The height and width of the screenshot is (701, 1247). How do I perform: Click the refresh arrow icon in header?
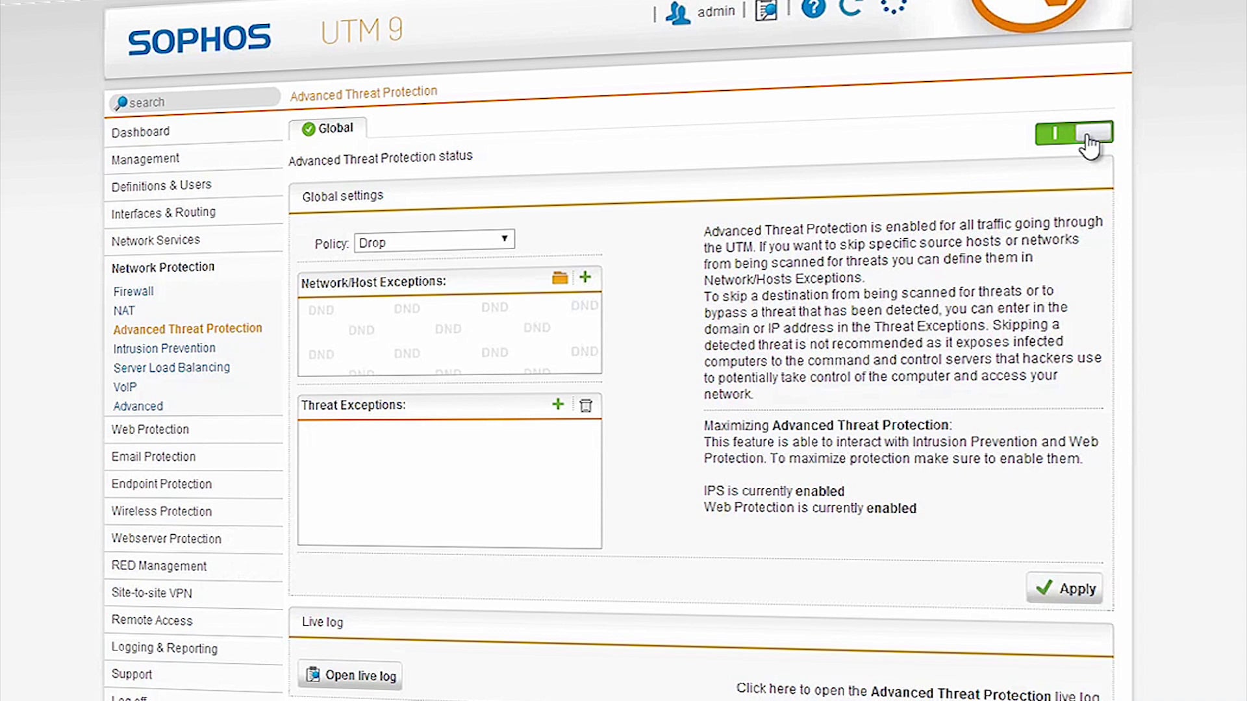tap(850, 7)
